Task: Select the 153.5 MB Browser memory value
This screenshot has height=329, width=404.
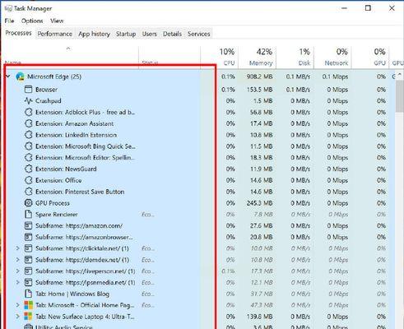Action: 259,90
